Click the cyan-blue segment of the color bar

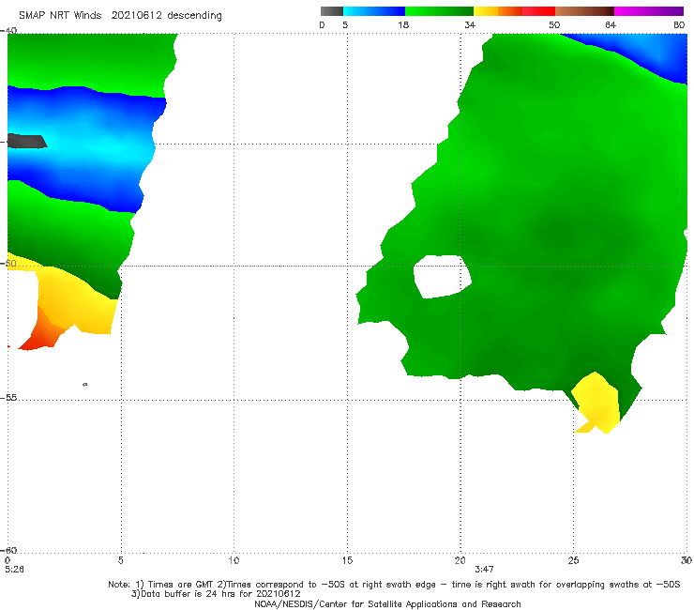(374, 11)
